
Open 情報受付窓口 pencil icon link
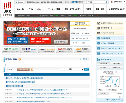99,23
